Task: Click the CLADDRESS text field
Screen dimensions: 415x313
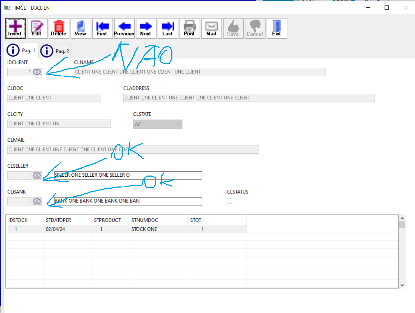Action: [x=249, y=98]
